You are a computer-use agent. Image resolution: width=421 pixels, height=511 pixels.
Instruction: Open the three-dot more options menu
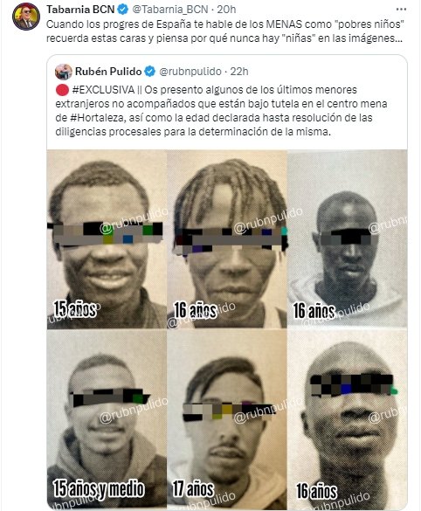401,10
